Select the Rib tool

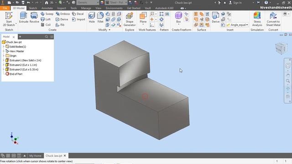click(x=60, y=25)
